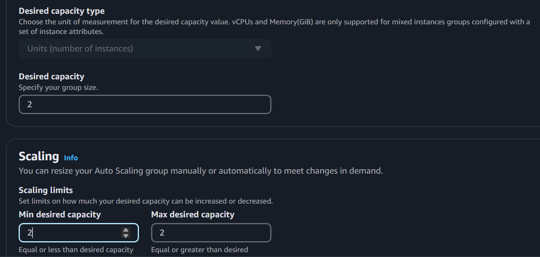This screenshot has width=540, height=257.
Task: Focus the Desired capacity input field
Action: pos(145,104)
